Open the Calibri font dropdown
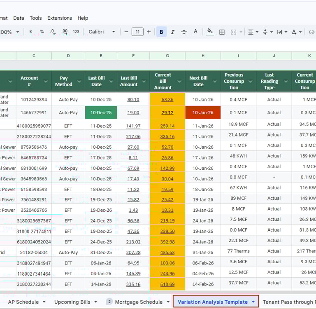 click(100, 32)
